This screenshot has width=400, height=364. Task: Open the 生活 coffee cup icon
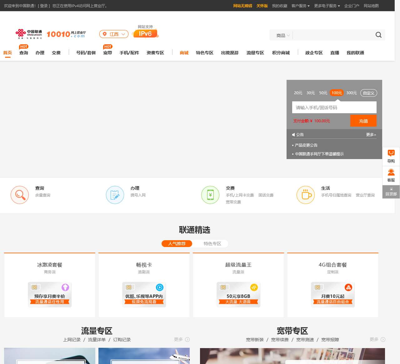tap(306, 195)
